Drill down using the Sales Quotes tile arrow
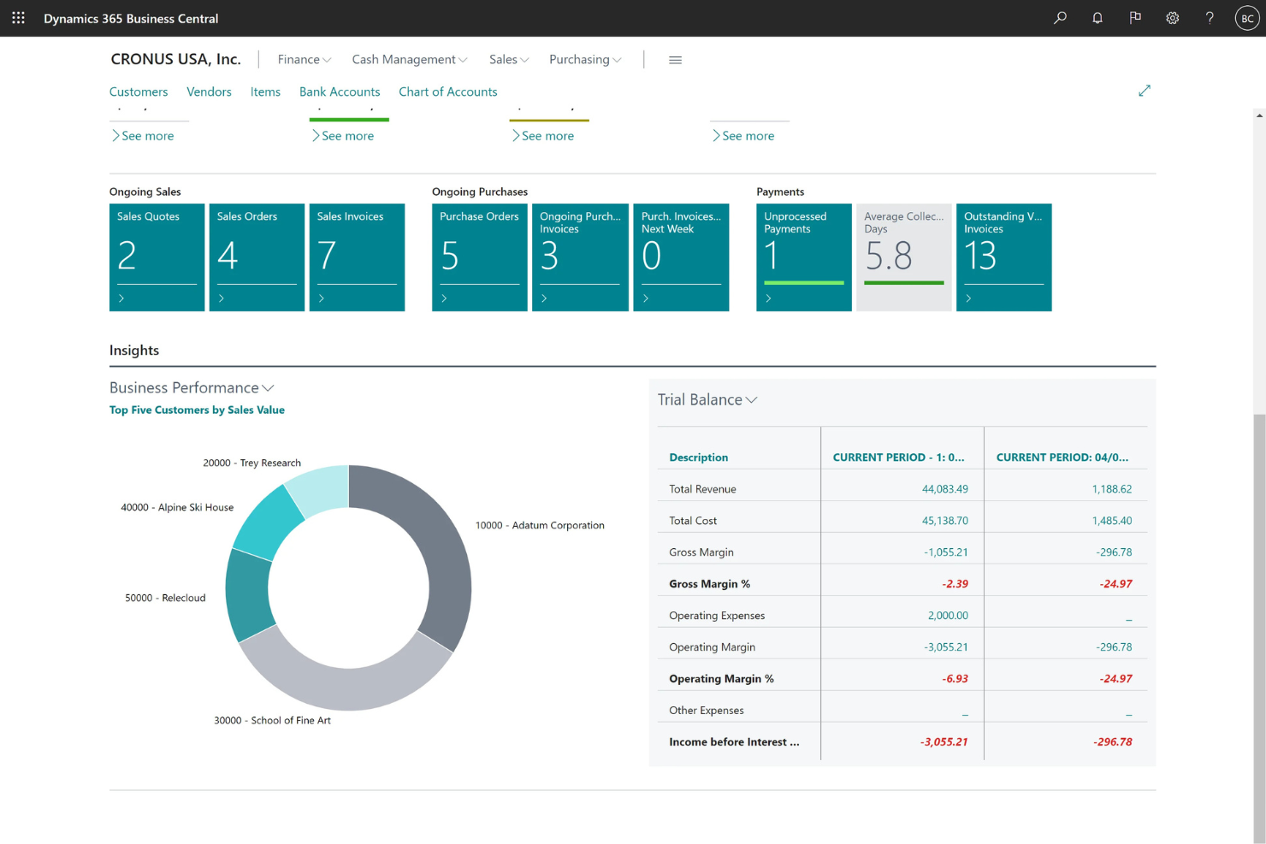 coord(121,298)
